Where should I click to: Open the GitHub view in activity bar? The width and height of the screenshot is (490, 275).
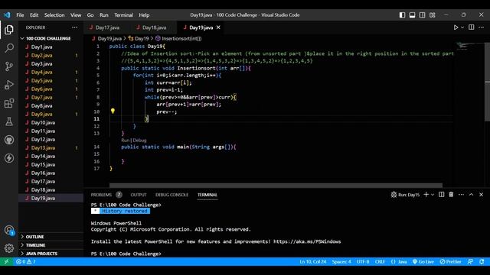(9, 140)
